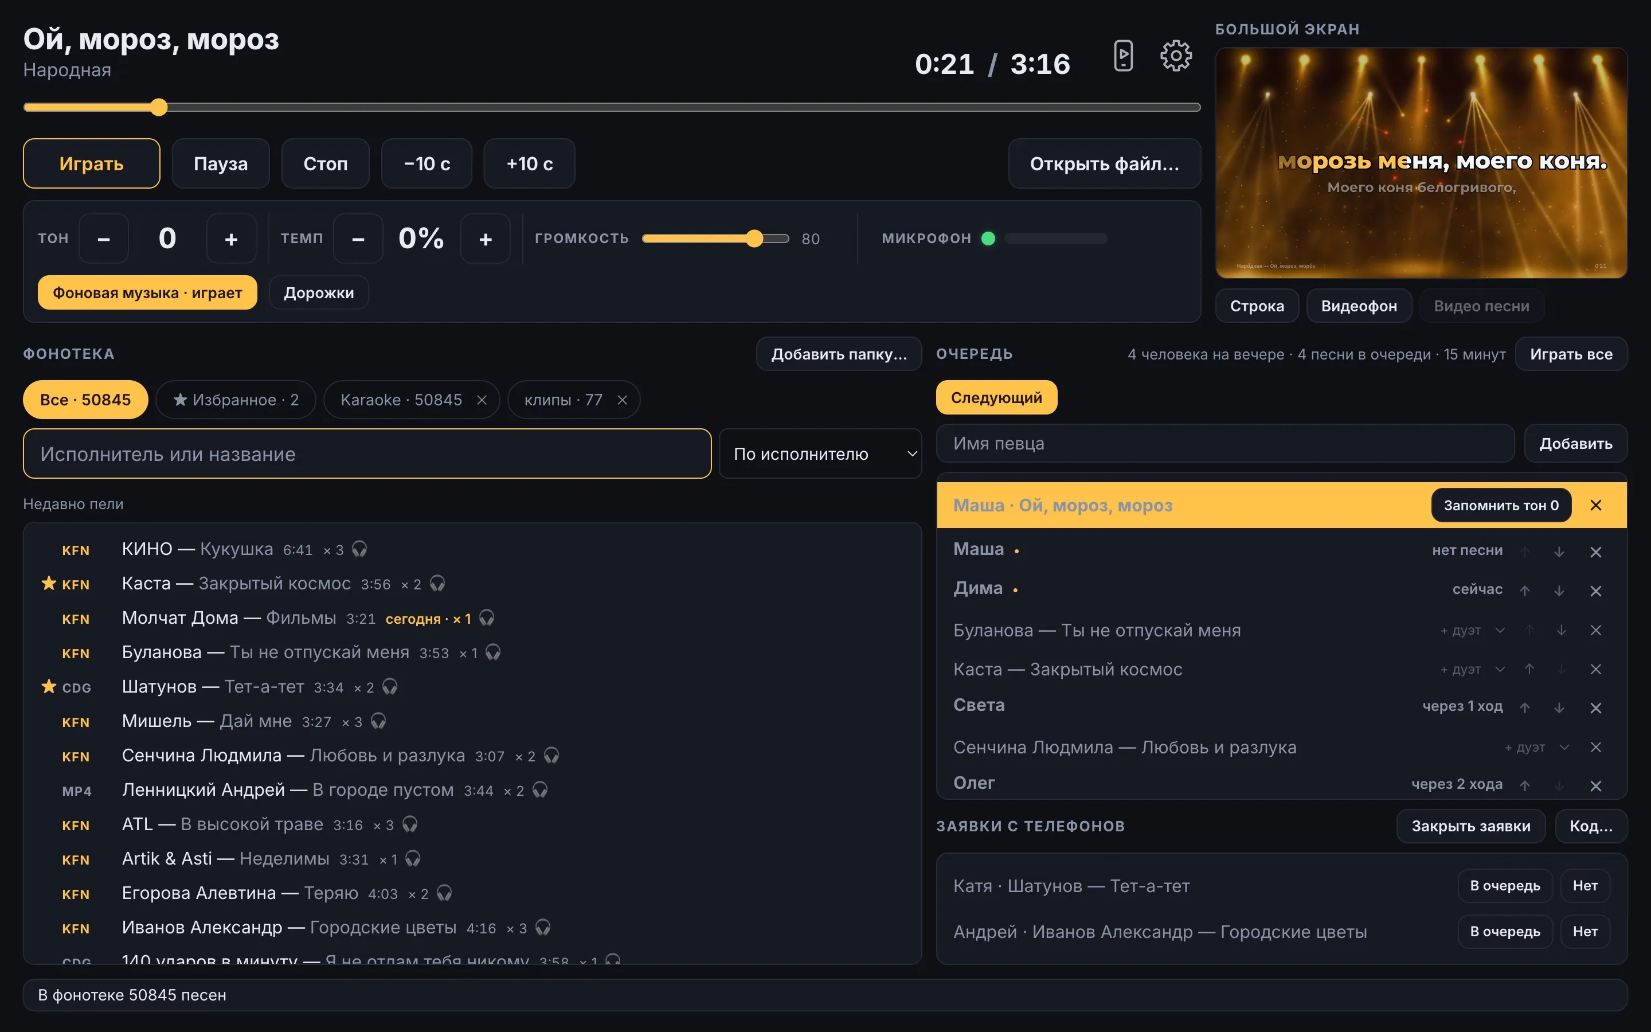This screenshot has width=1651, height=1032.
Task: Move Дима up in queue
Action: pyautogui.click(x=1525, y=591)
